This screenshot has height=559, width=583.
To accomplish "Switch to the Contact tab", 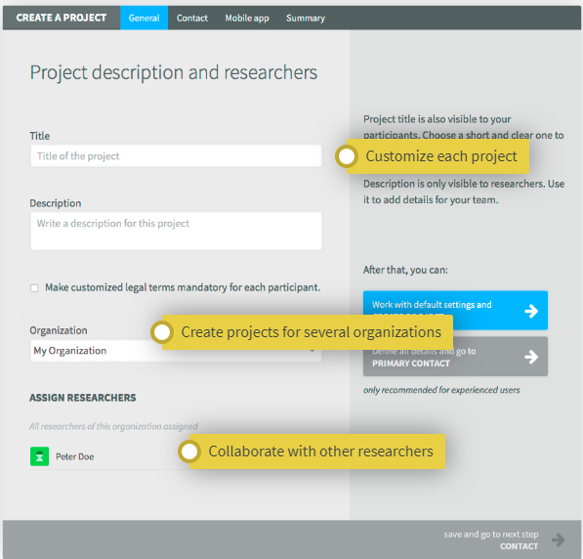I will click(191, 18).
